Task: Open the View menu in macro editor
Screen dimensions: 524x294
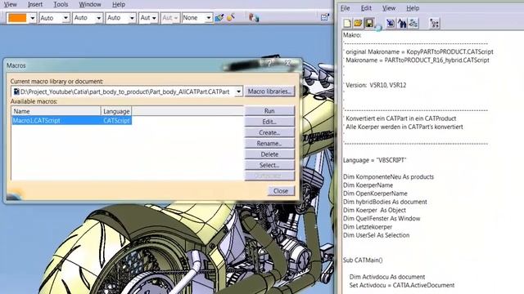Action: 389,8
